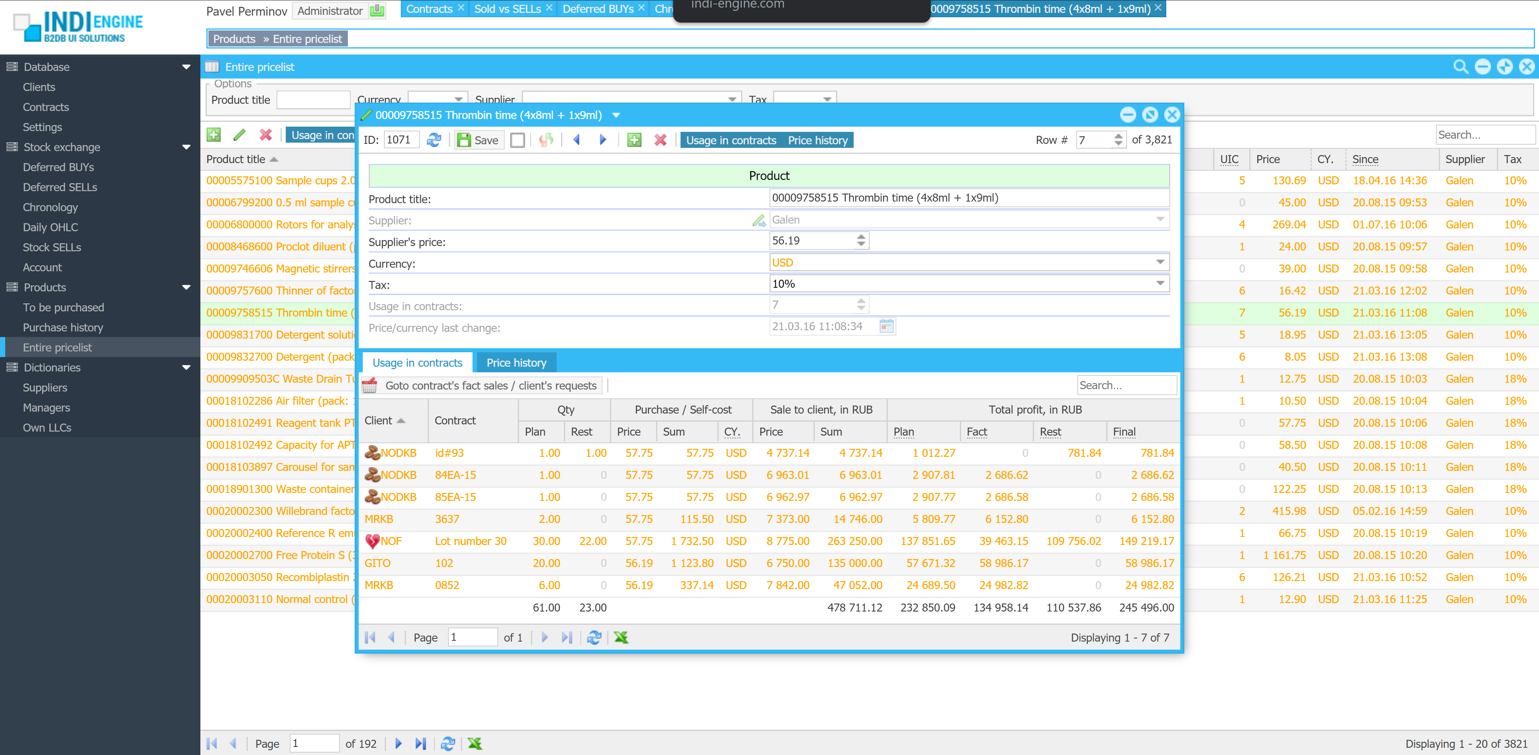The width and height of the screenshot is (1539, 755).
Task: Click green add record icon in dialog
Action: (x=634, y=140)
